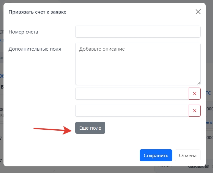Select the first empty additional input field
Image resolution: width=213 pixels, height=173 pixels.
132,94
